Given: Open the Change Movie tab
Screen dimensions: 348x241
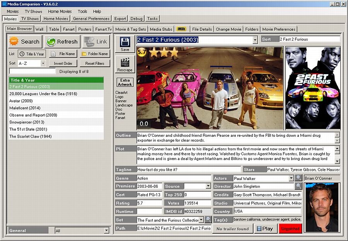Looking at the screenshot, I should [x=229, y=29].
